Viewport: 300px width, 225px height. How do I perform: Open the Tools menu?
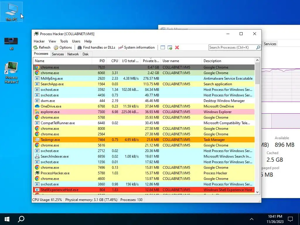(x=64, y=41)
